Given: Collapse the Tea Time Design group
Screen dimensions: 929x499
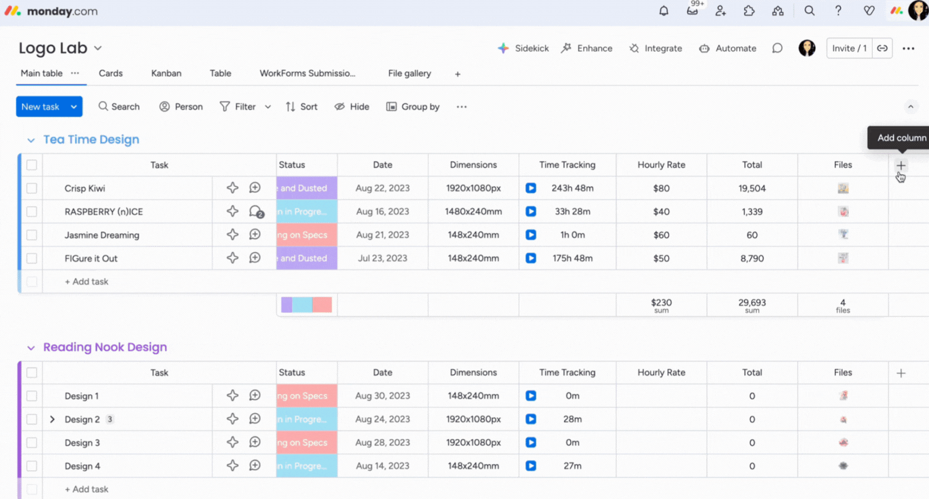Looking at the screenshot, I should point(31,140).
